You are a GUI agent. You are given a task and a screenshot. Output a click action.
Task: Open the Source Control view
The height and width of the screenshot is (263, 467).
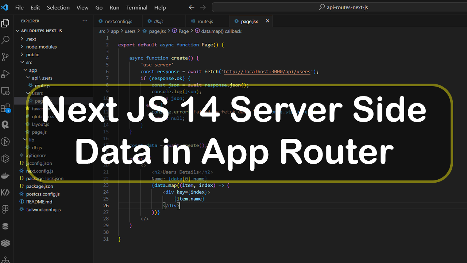[5, 57]
